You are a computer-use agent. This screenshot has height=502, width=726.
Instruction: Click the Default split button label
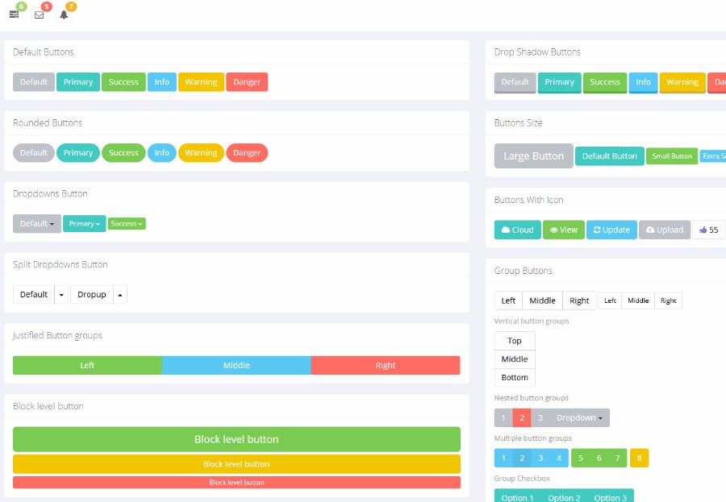34,295
